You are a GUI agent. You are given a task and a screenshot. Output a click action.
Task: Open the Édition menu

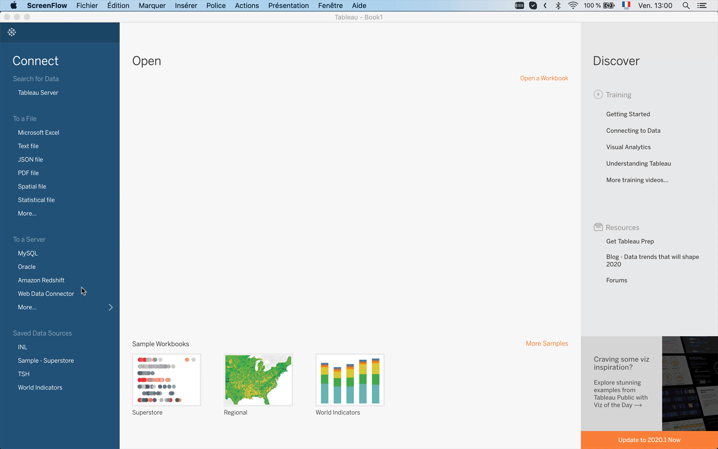point(118,5)
